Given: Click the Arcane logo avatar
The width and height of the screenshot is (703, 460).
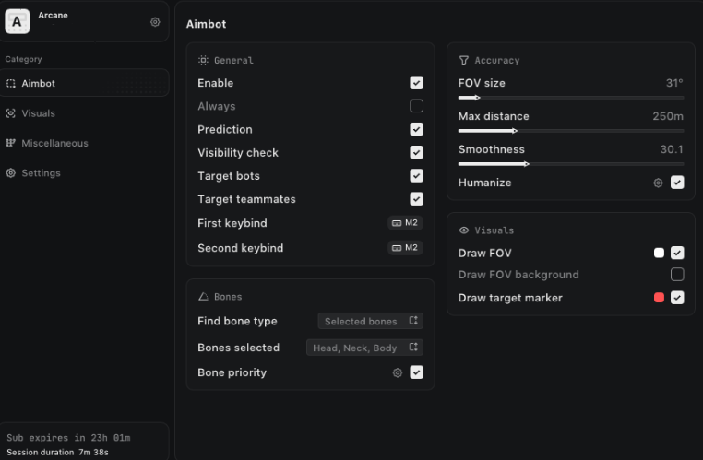Looking at the screenshot, I should pos(17,21).
